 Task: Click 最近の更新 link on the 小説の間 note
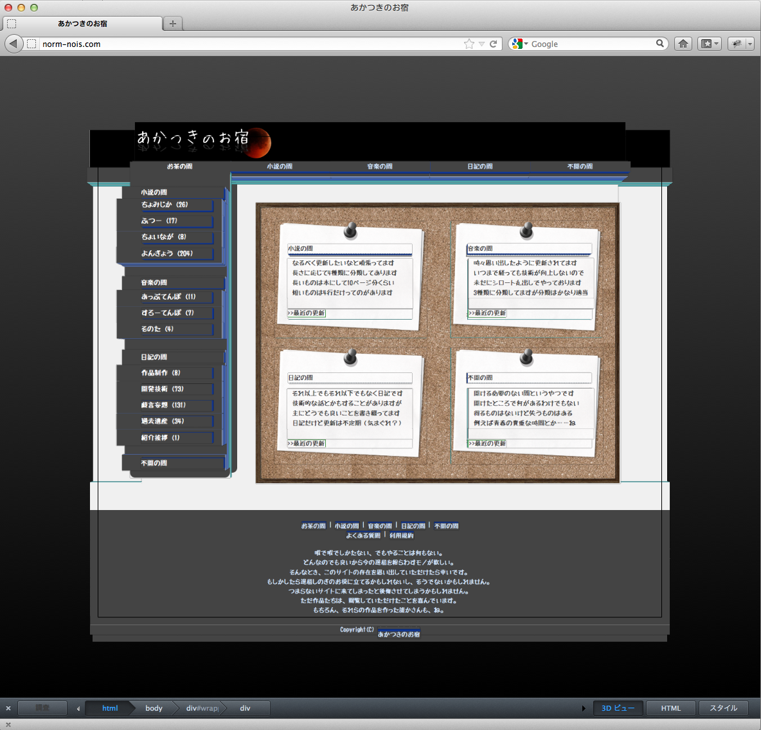(x=307, y=313)
